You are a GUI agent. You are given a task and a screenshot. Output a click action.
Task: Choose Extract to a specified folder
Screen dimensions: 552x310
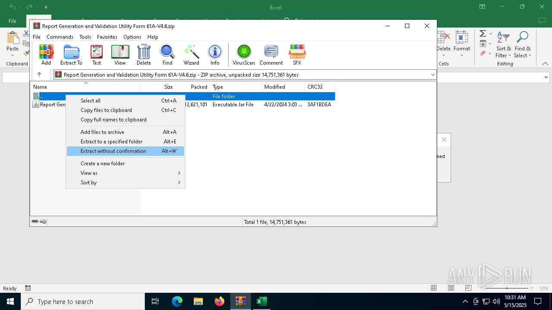[x=125, y=142]
